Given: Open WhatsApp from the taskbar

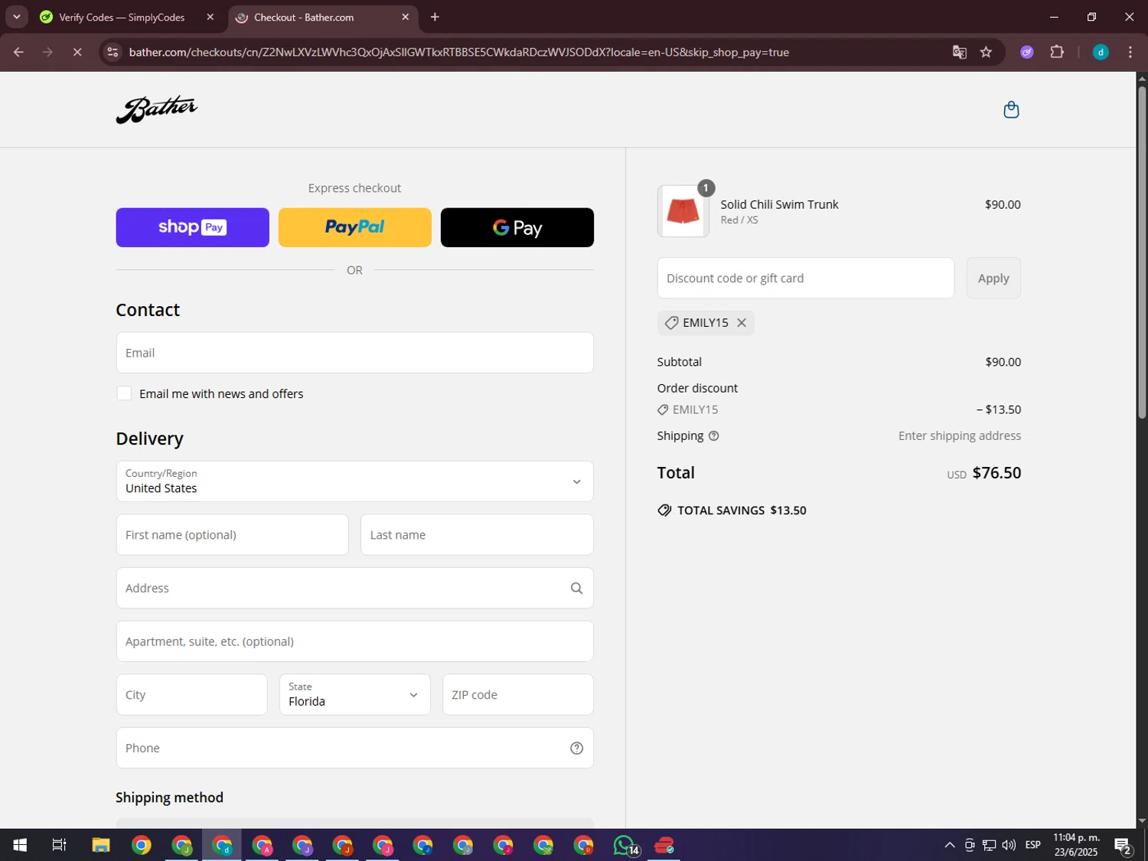Looking at the screenshot, I should coord(625,845).
